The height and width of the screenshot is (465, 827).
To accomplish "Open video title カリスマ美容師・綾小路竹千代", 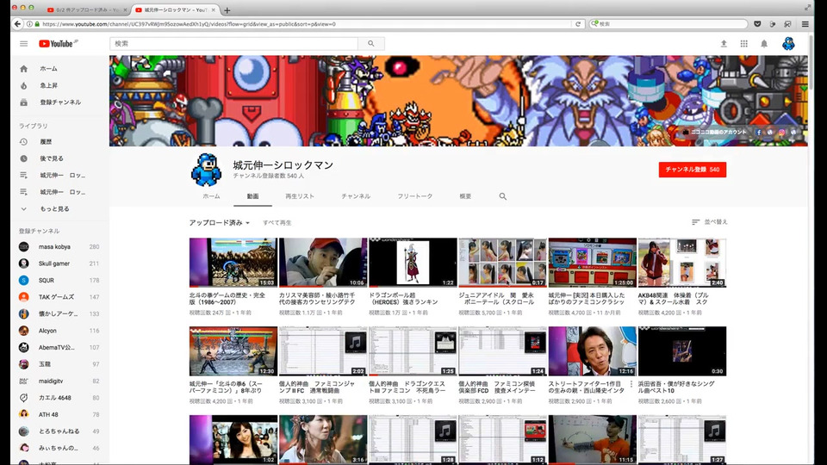I will (x=317, y=299).
